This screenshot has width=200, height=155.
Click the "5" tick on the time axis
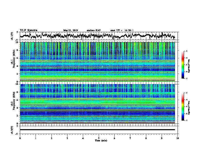point(99,138)
